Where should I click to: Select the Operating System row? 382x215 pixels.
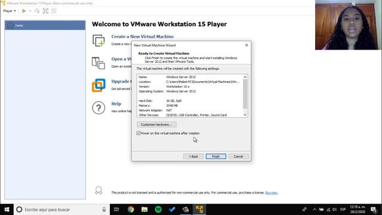[190, 91]
